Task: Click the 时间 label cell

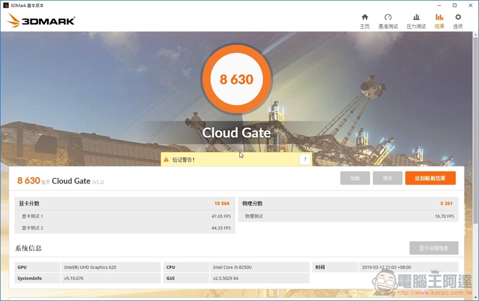Action: tap(335, 267)
